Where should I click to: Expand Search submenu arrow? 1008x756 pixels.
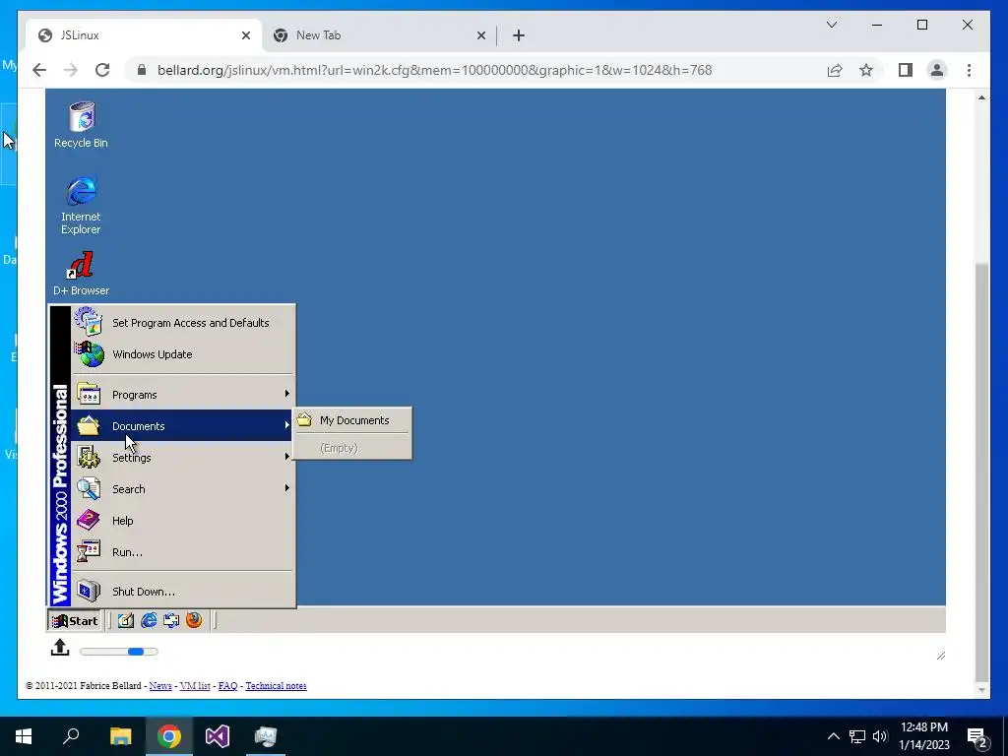click(x=286, y=488)
